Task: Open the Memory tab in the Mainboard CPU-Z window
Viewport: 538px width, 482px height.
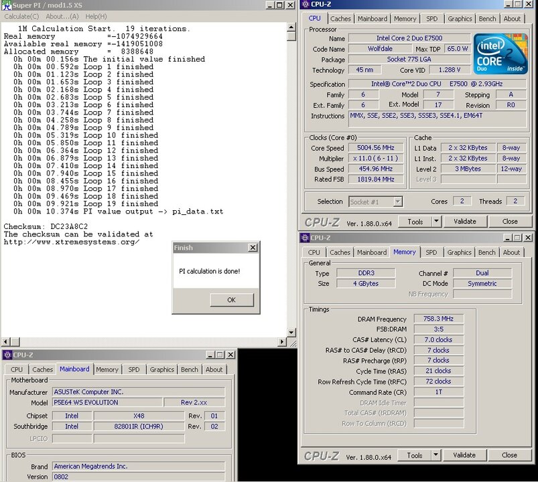Action: point(107,370)
